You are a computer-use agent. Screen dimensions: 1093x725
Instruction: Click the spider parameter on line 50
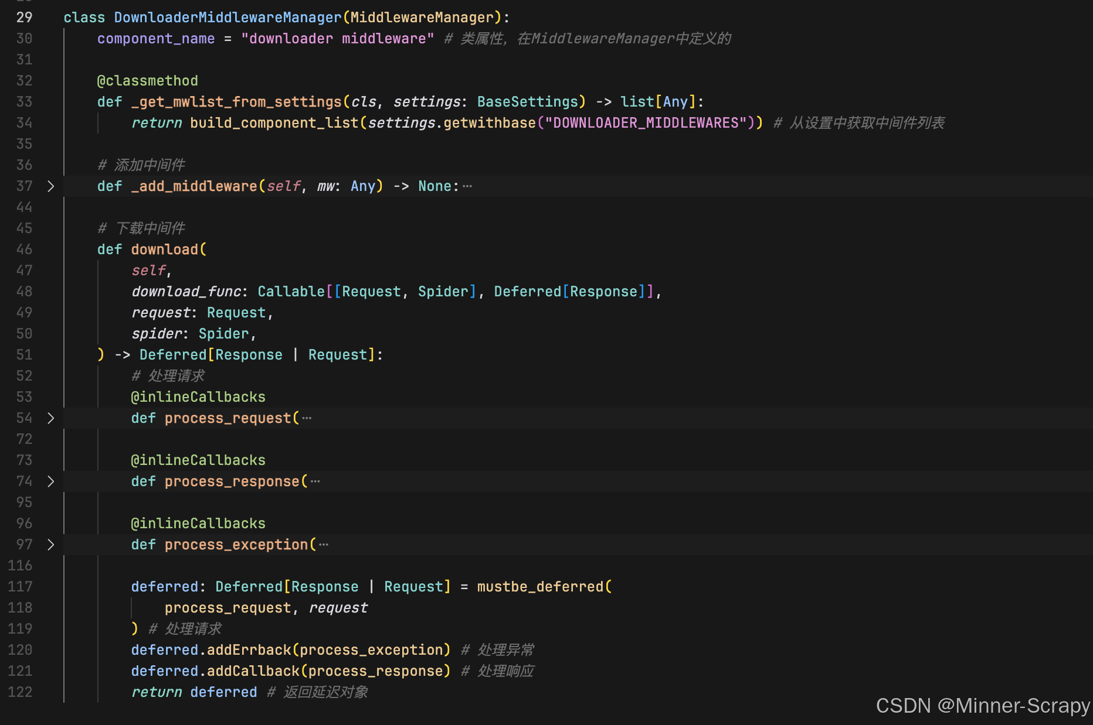tap(156, 334)
